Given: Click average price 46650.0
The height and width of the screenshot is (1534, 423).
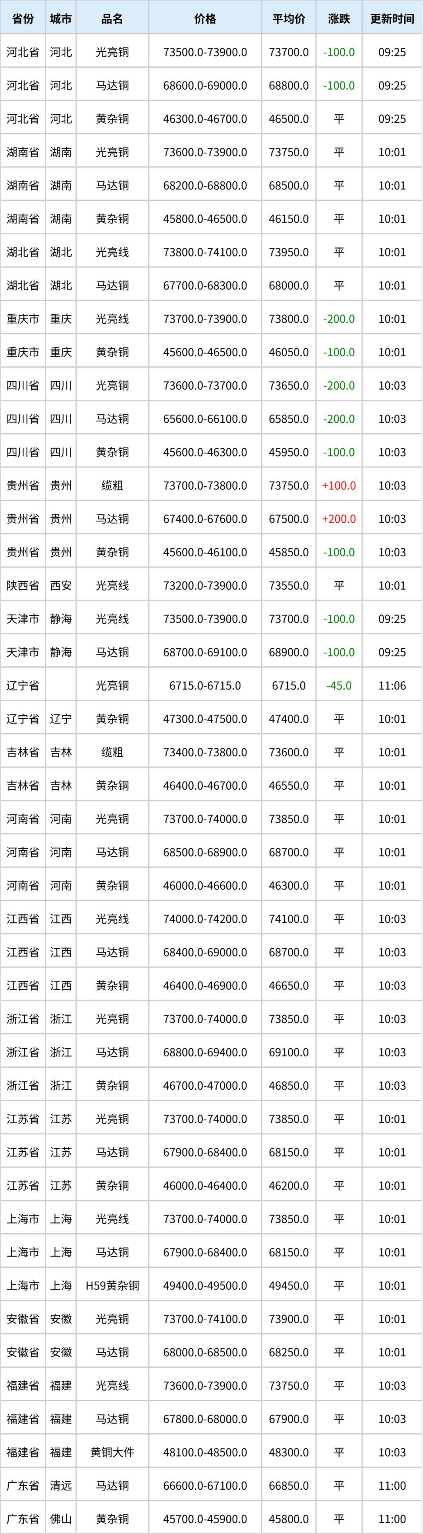Looking at the screenshot, I should coord(288,986).
